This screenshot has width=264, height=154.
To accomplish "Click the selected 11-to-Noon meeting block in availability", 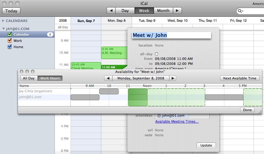I will click(138, 97).
